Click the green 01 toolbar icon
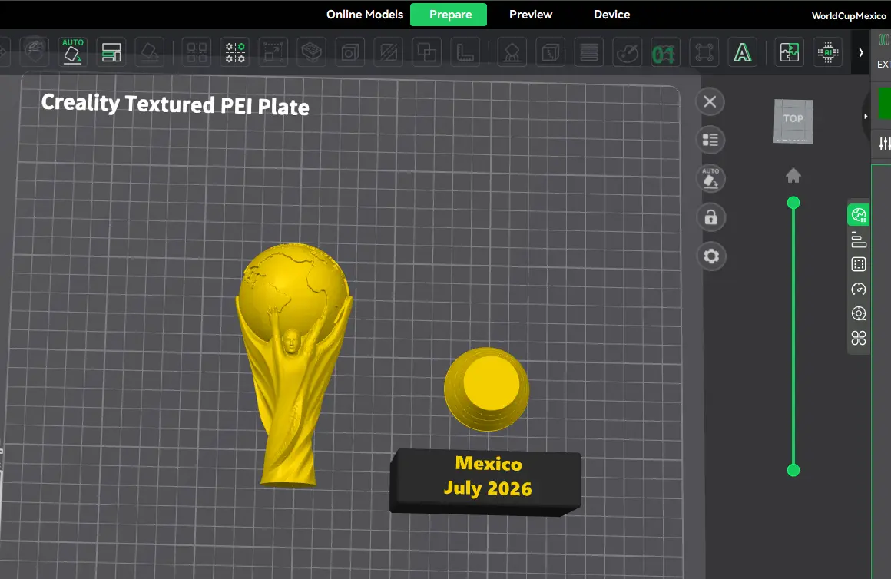The width and height of the screenshot is (891, 579). [x=663, y=54]
